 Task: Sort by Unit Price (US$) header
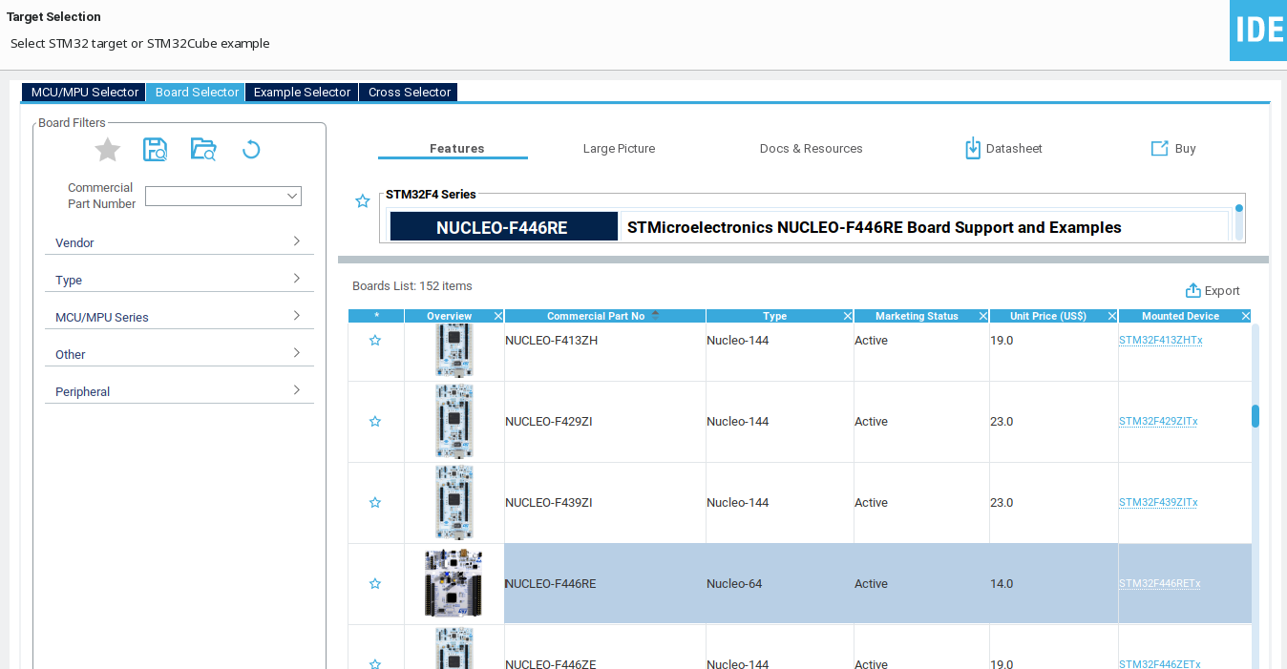[1048, 316]
